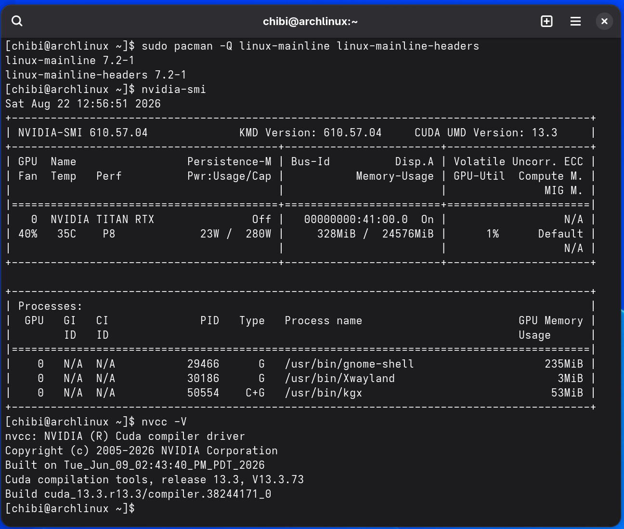Click the date 'Sat Aug 22 12:56:51 2026'
Viewport: 624px width, 529px height.
(83, 104)
